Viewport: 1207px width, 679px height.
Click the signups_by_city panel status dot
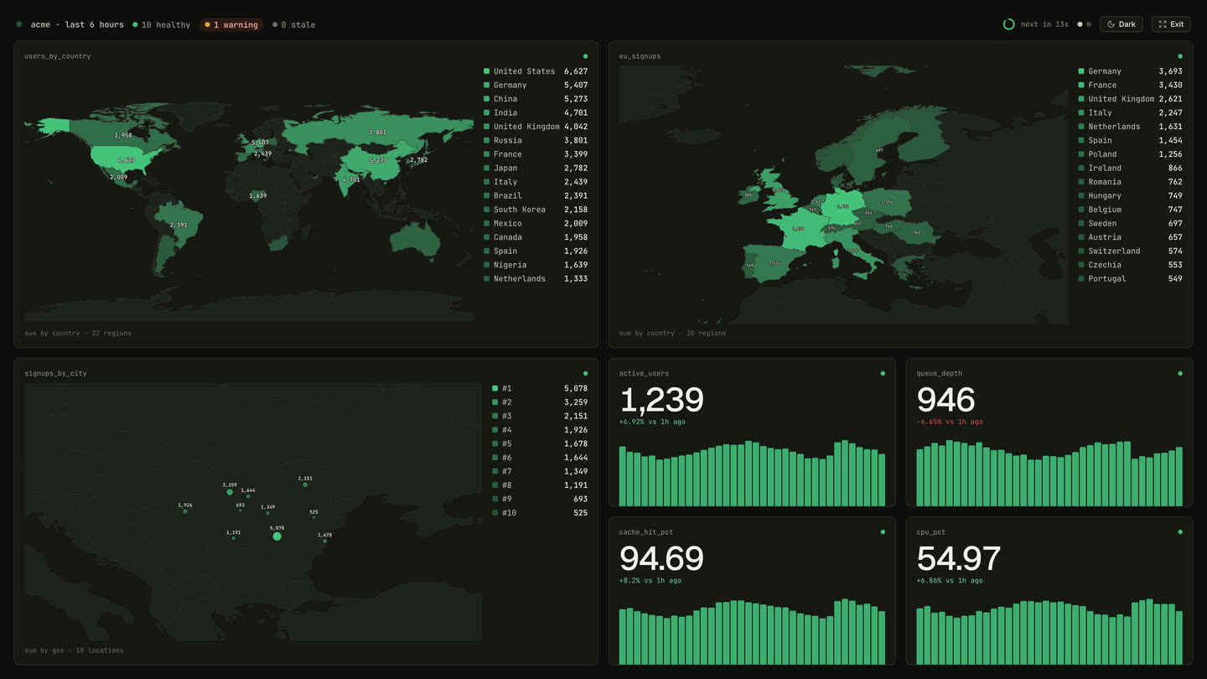[585, 373]
